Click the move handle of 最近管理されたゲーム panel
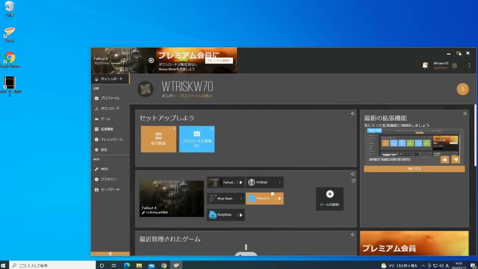This screenshot has width=478, height=269. 353,235
